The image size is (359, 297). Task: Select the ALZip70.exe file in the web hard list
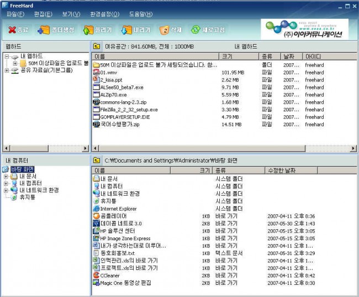click(113, 95)
